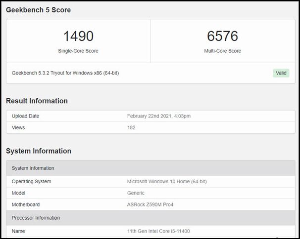Click the Geekbench 5.3.2 Tryout version text
This screenshot has height=239, width=300.
tap(65, 73)
